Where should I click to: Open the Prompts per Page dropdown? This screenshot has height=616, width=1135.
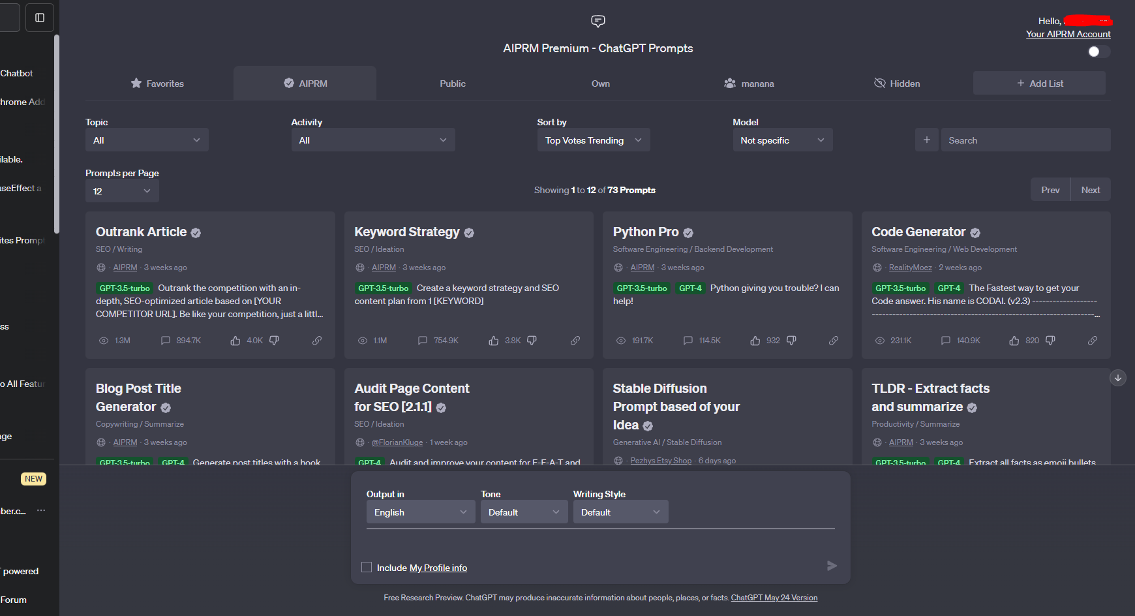tap(122, 191)
